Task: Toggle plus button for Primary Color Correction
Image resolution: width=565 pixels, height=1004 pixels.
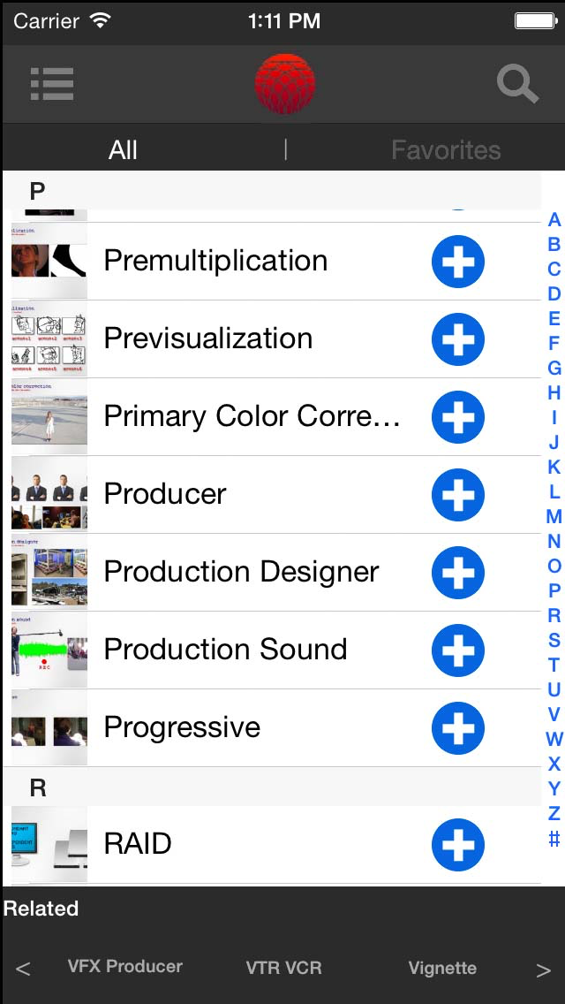Action: (457, 417)
